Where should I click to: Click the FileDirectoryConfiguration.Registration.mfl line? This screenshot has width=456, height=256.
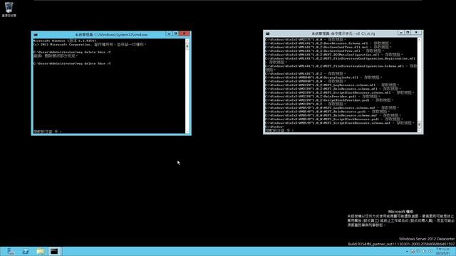[x=341, y=60]
